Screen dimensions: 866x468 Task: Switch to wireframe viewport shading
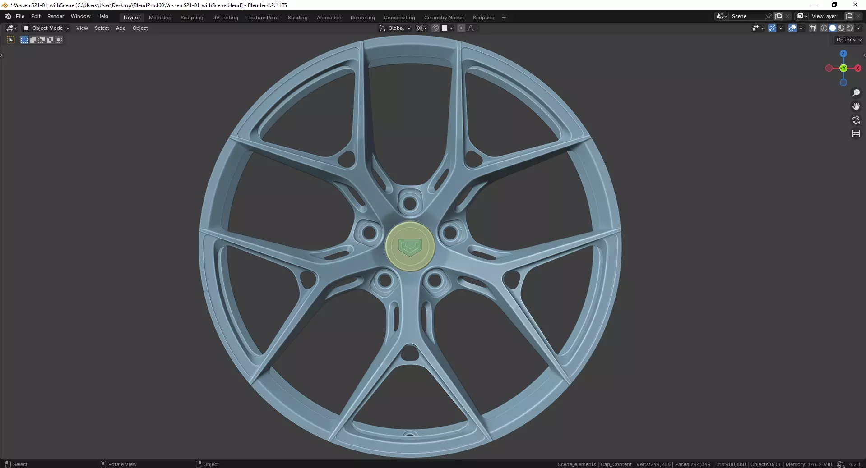[x=824, y=28]
